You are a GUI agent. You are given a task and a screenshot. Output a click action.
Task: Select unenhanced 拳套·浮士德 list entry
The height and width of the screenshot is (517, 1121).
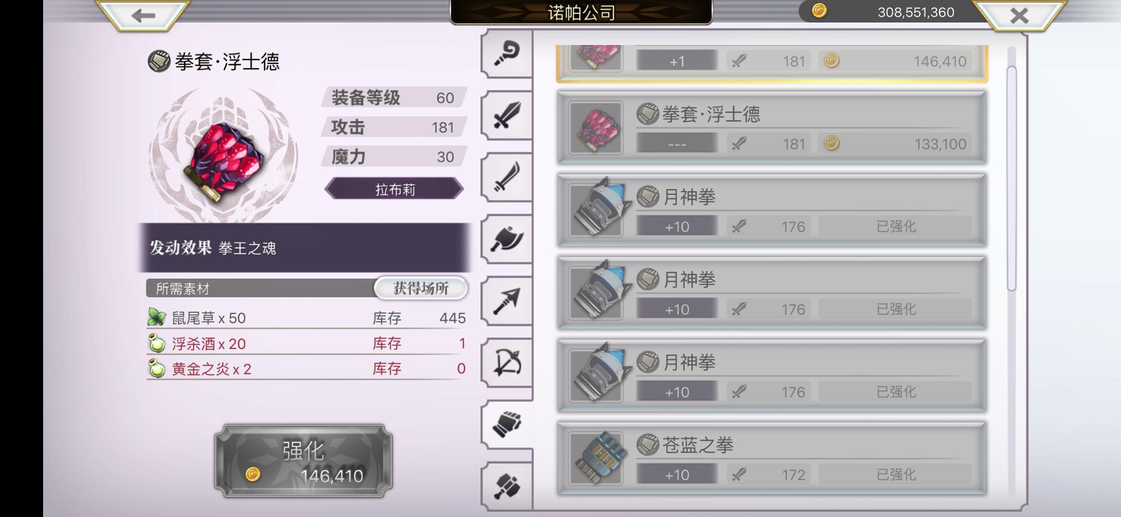[771, 128]
